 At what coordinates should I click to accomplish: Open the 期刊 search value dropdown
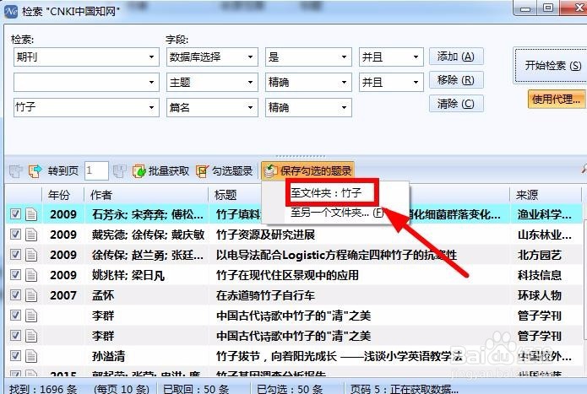pos(151,57)
